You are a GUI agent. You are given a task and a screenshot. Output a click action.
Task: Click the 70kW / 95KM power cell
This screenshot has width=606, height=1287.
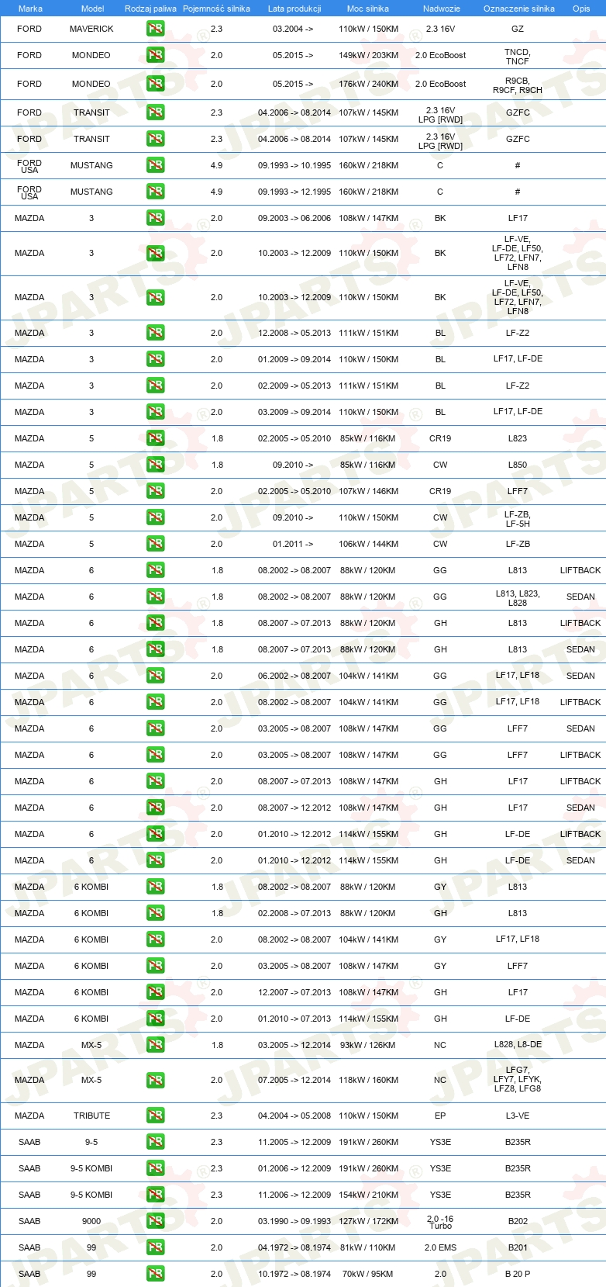[x=368, y=1274]
